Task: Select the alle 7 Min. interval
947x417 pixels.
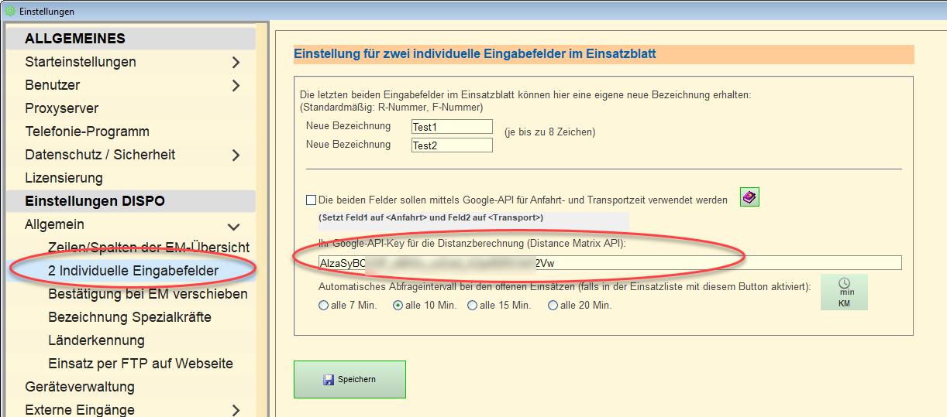Action: [324, 306]
